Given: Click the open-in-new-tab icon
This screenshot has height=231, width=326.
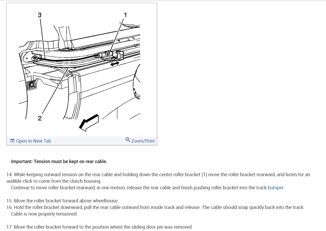Looking at the screenshot, I should point(13,141).
